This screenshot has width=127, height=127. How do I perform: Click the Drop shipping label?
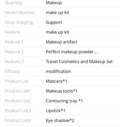pos(19,22)
